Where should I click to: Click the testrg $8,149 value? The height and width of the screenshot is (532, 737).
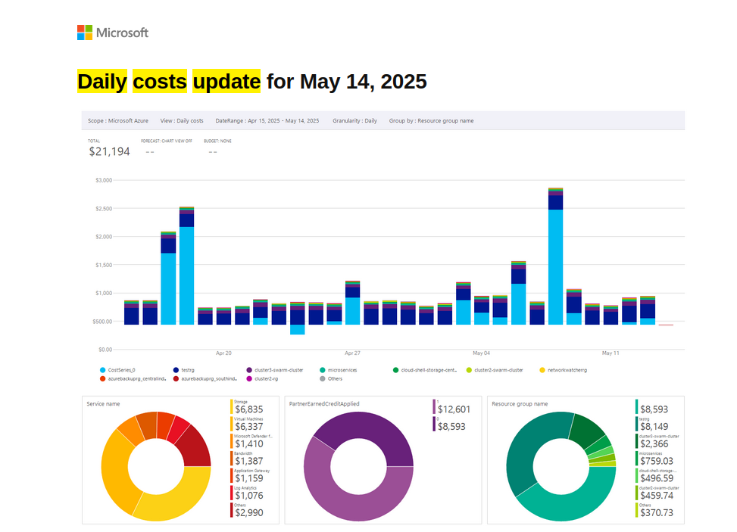[x=654, y=426]
